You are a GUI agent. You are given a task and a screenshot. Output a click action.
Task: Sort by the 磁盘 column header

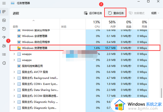pos(125,24)
